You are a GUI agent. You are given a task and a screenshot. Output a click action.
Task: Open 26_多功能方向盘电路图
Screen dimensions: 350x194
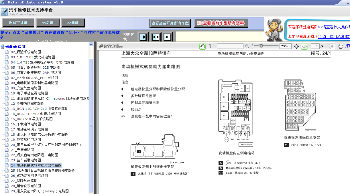[29, 175]
